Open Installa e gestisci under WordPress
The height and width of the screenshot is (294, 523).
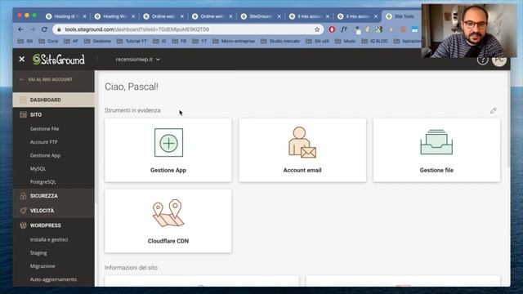[49, 239]
